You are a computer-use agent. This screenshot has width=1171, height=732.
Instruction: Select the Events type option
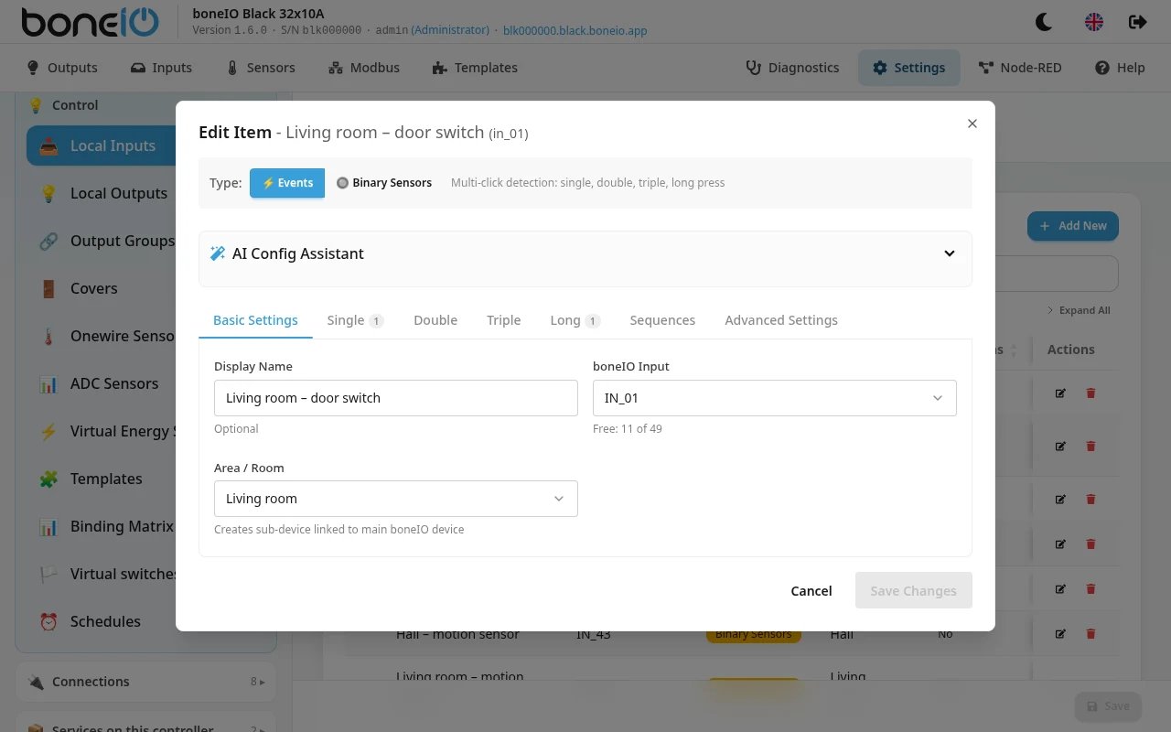[x=287, y=183]
